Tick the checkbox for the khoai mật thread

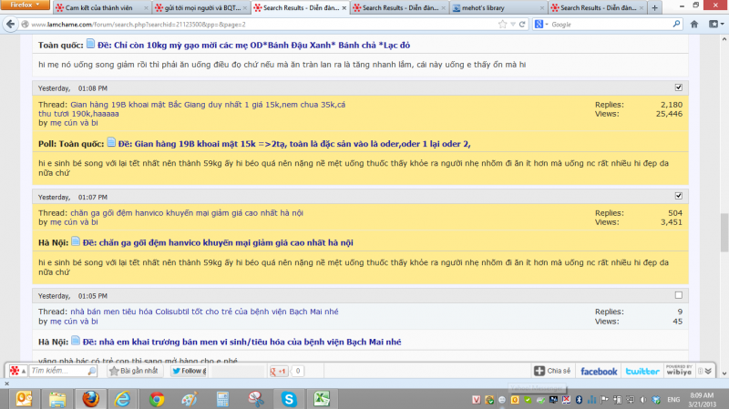click(677, 87)
